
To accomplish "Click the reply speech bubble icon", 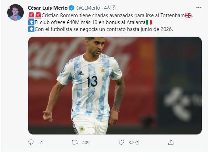I will coord(31,142).
